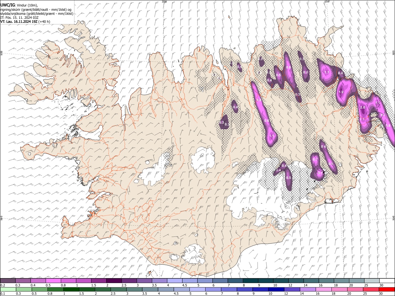Viewport: 395px width, 296px height.
Task: Click the snow legend swatch between 0.2 and 0.3
Action: tap(8, 281)
